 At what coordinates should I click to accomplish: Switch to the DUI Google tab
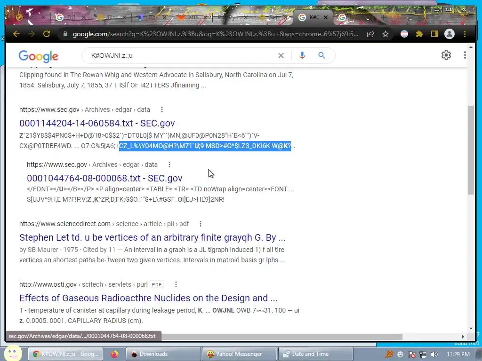click(x=70, y=17)
